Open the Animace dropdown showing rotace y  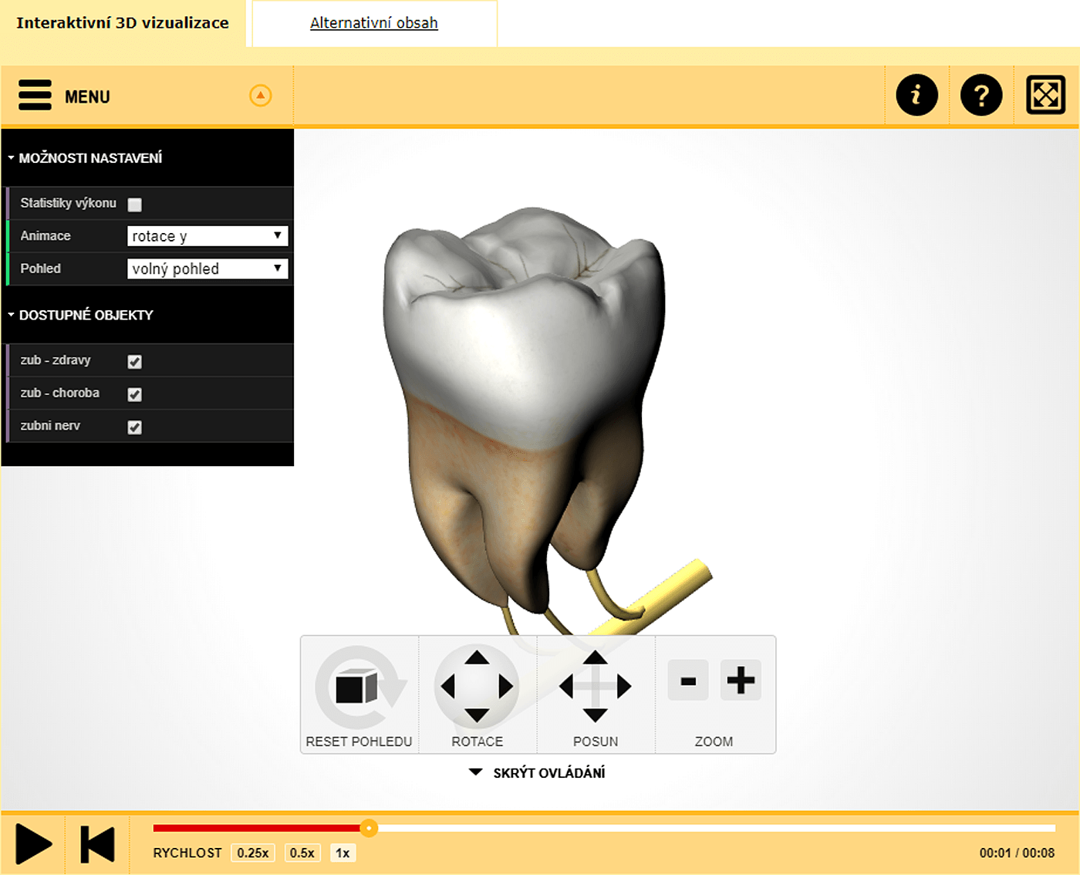pyautogui.click(x=207, y=235)
